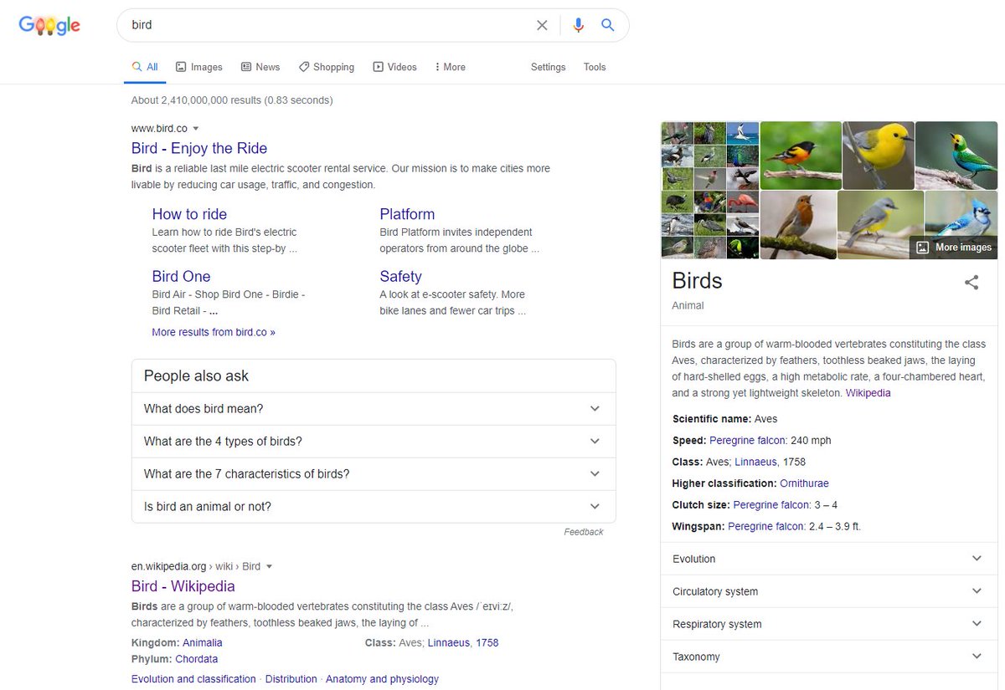Open Peregrine falcon link beside Speed
1005x690 pixels.
(x=748, y=441)
